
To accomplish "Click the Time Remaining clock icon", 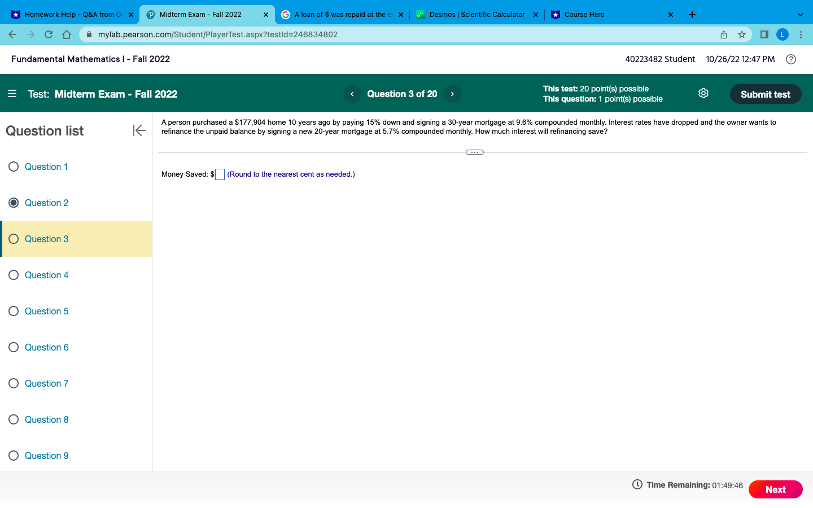I will coord(636,484).
